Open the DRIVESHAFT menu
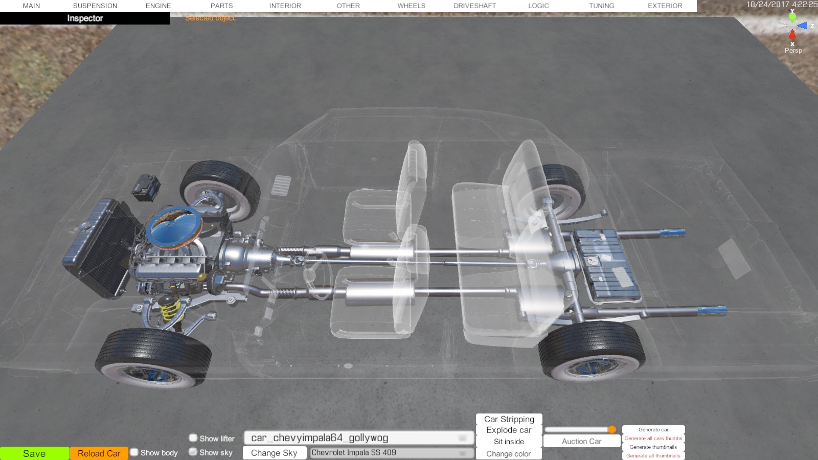This screenshot has height=460, width=818. (474, 6)
